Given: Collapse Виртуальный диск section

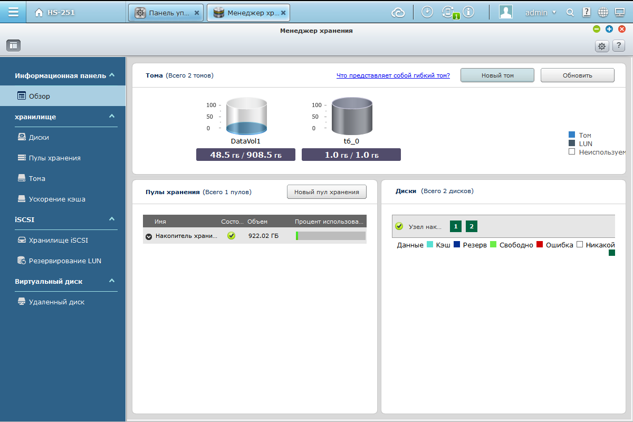Looking at the screenshot, I should click(x=112, y=281).
